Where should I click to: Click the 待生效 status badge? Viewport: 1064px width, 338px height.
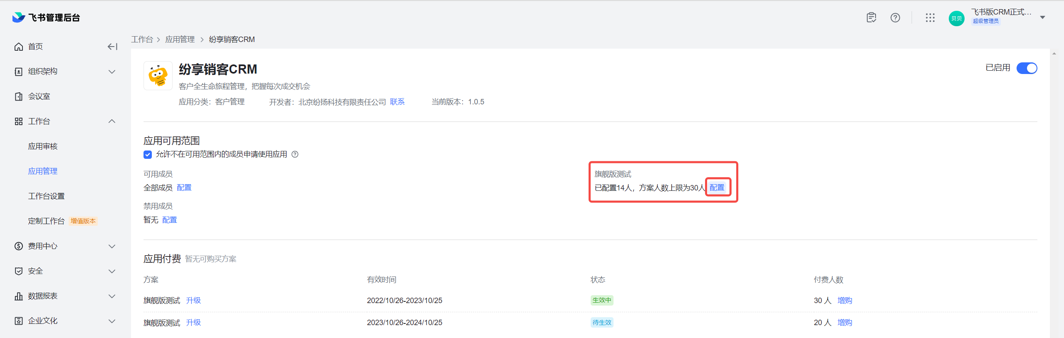point(602,322)
